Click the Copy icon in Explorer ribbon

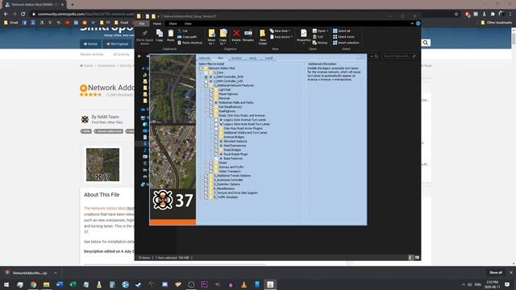pyautogui.click(x=160, y=34)
